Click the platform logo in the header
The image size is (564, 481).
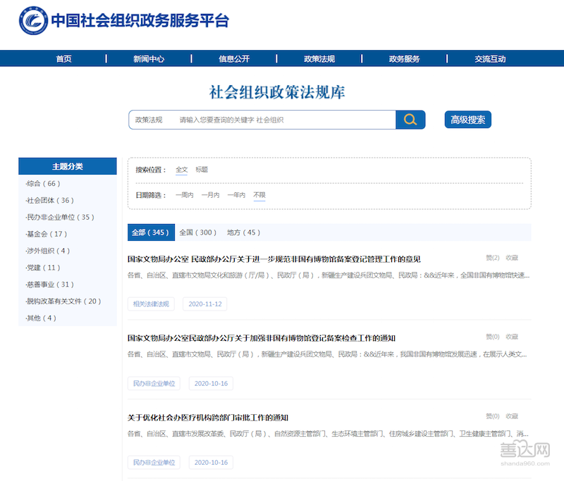pos(32,21)
